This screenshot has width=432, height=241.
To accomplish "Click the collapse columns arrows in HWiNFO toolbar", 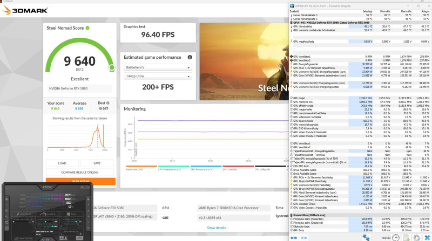I will [303, 238].
